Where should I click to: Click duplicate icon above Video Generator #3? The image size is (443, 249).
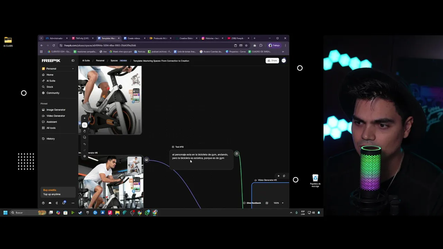pos(284,176)
